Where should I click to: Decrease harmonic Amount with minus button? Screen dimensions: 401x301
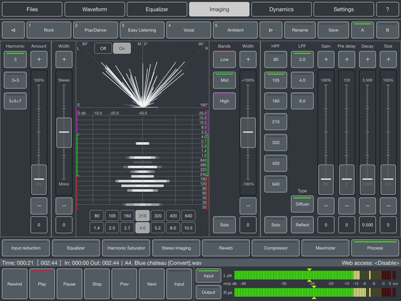39,206
